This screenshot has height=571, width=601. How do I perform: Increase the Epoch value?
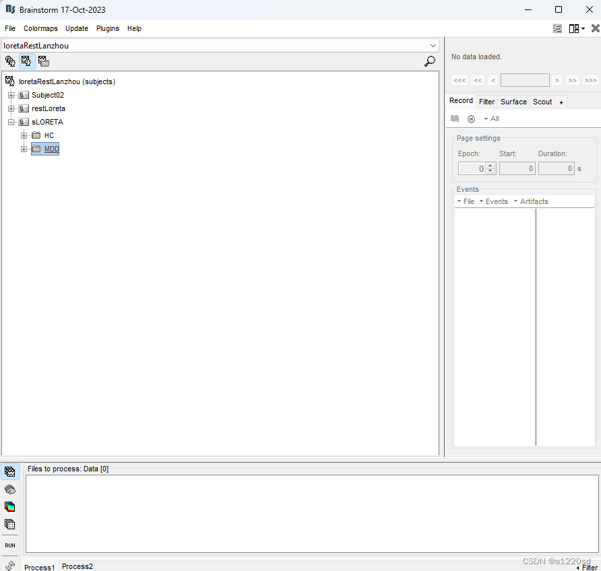coord(491,166)
